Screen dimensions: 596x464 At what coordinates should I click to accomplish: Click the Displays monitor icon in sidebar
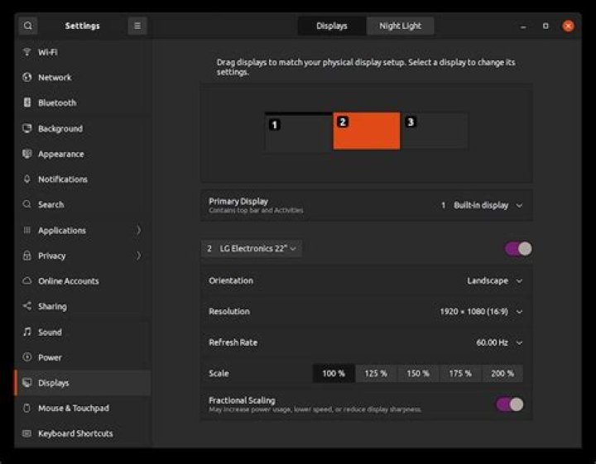coord(27,383)
